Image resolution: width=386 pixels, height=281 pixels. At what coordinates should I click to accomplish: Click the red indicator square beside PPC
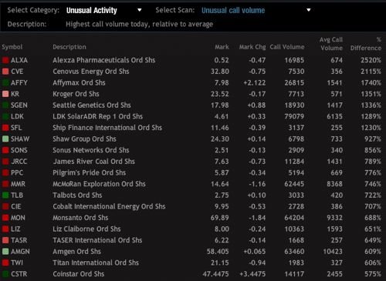(x=5, y=172)
